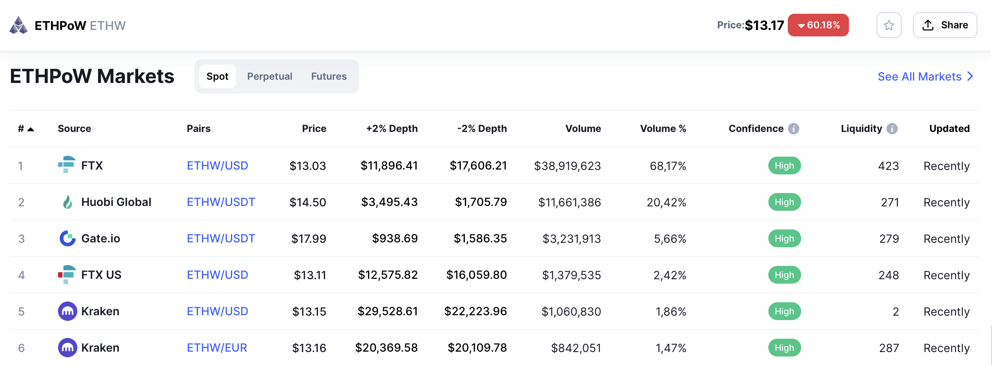Click the Gate.io exchange logo
The image size is (992, 365).
click(67, 238)
